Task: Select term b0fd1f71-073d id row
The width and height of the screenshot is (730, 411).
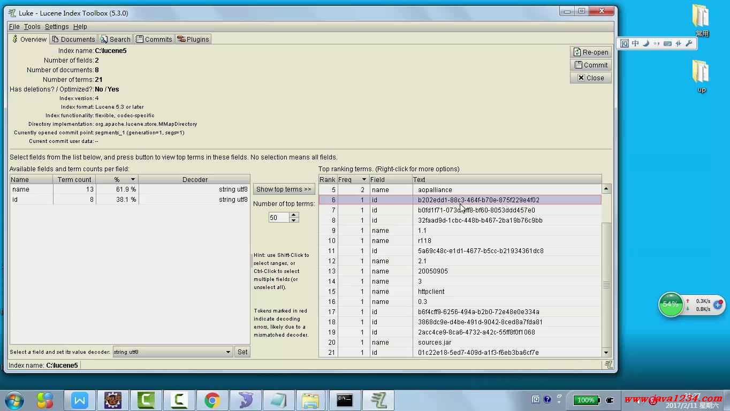Action: pos(460,210)
